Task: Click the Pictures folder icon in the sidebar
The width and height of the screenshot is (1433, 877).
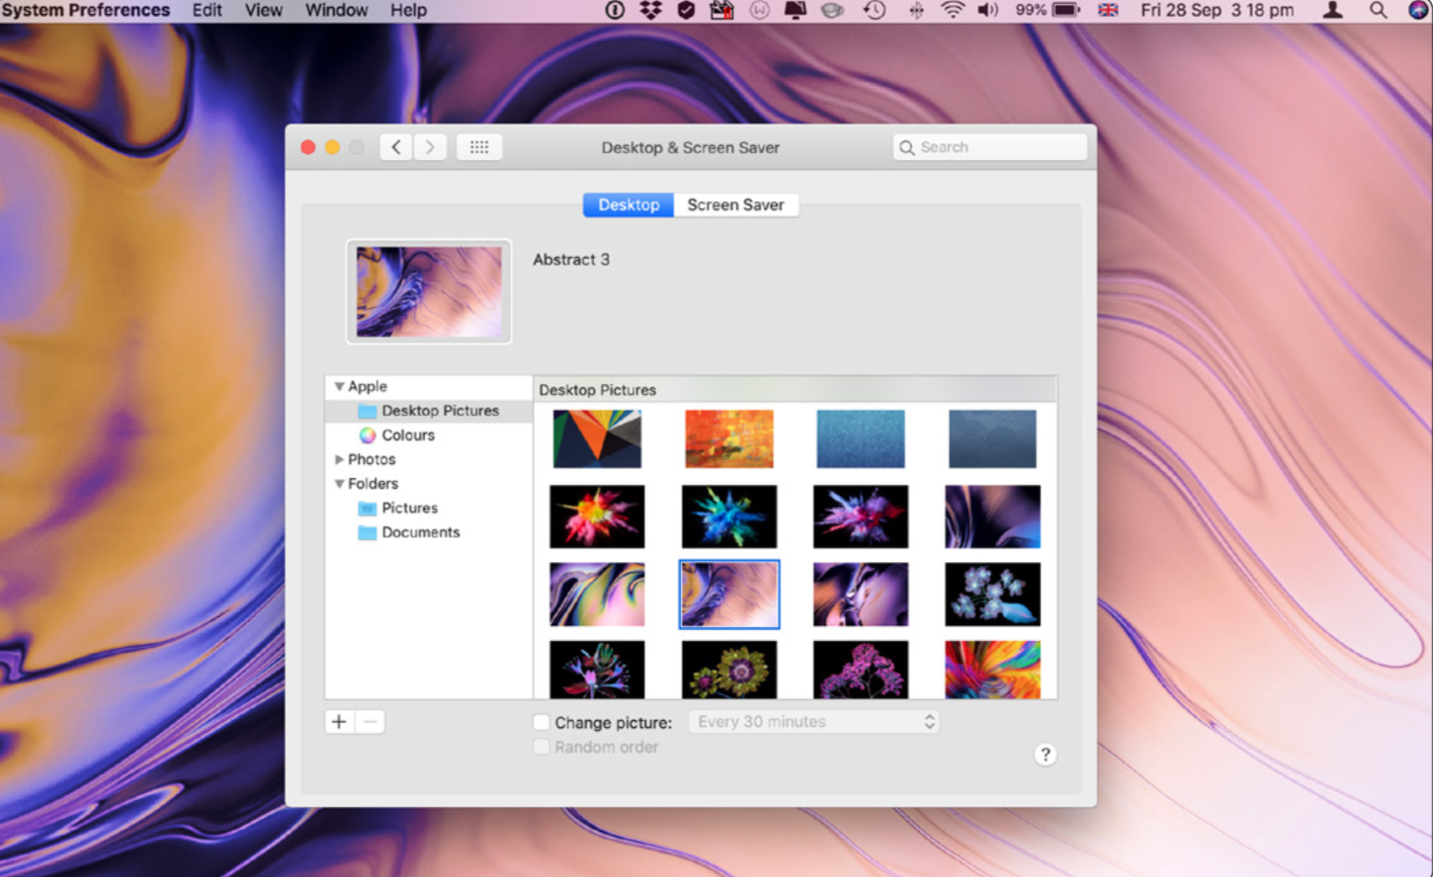Action: click(x=368, y=508)
